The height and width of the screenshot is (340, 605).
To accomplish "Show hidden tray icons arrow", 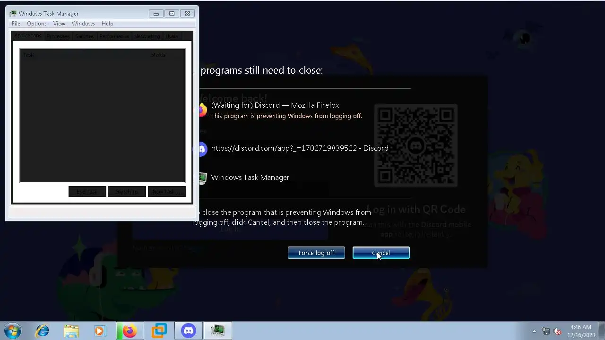I will click(x=534, y=331).
